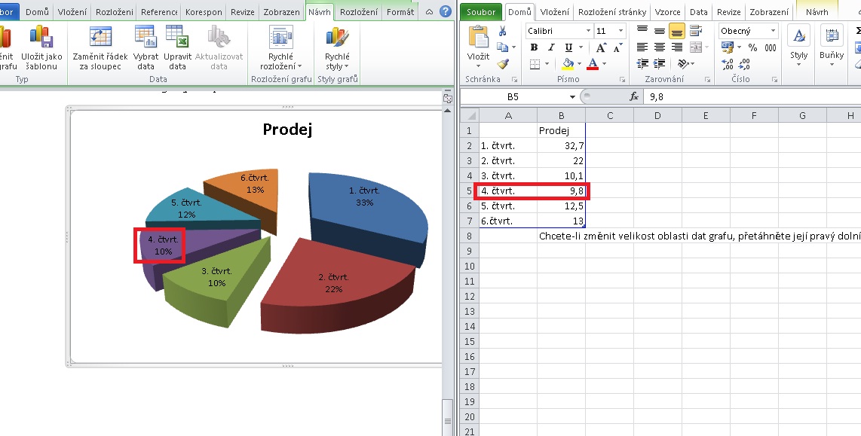Screen dimensions: 861x436
Task: Select the Format Painter brush icon
Action: (x=502, y=64)
